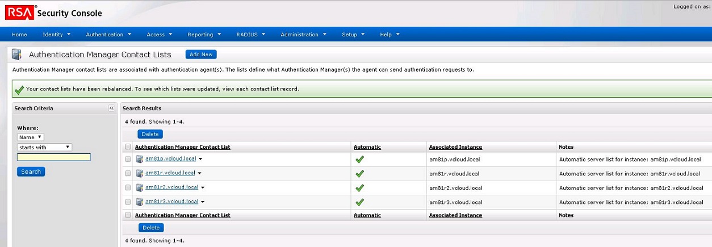Click the server icon next to am81r2.vcloud.local
712x247 pixels.
[x=140, y=188]
